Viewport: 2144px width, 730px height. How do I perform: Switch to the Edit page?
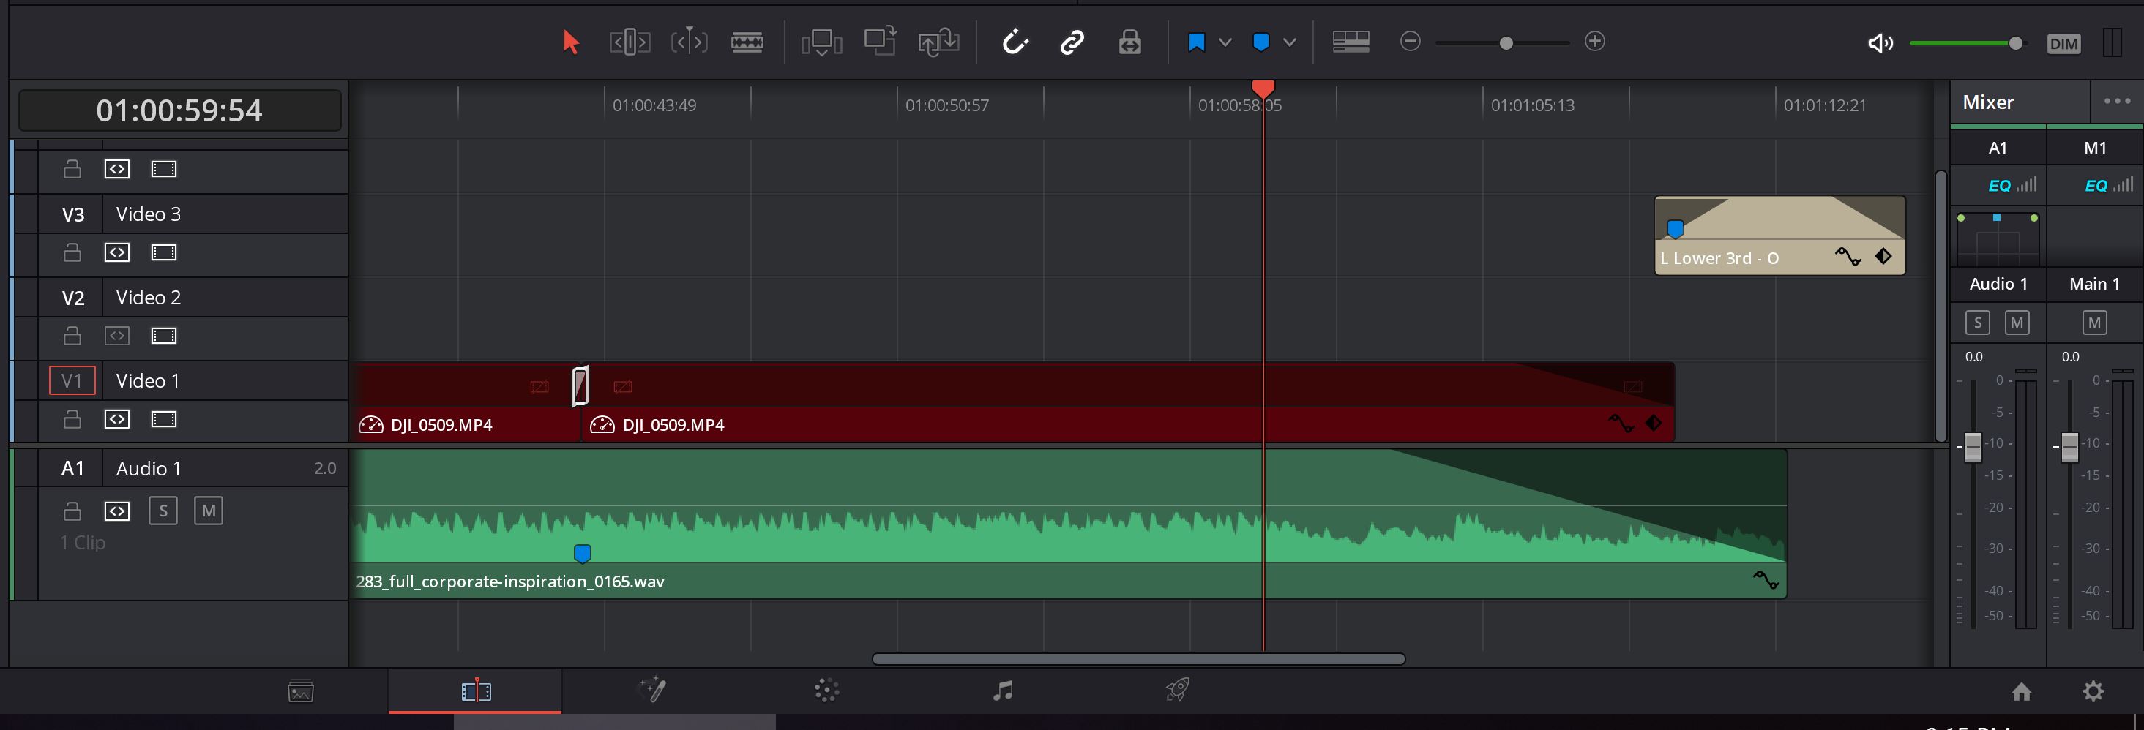pyautogui.click(x=476, y=691)
